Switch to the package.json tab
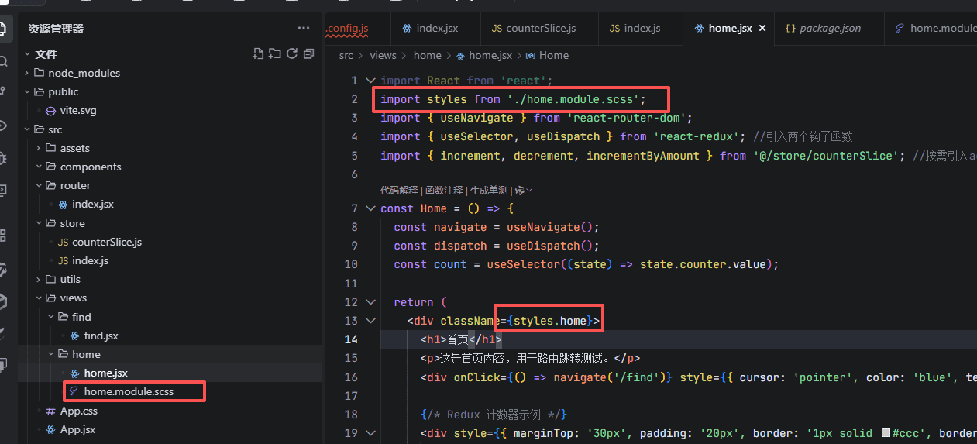This screenshot has width=977, height=444. (829, 29)
